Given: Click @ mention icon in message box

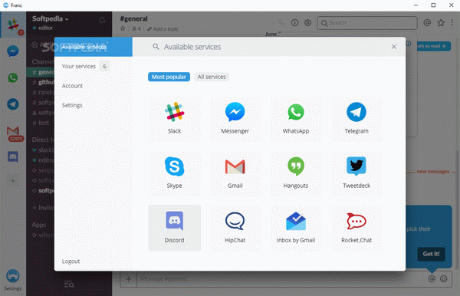Looking at the screenshot, I should click(432, 278).
